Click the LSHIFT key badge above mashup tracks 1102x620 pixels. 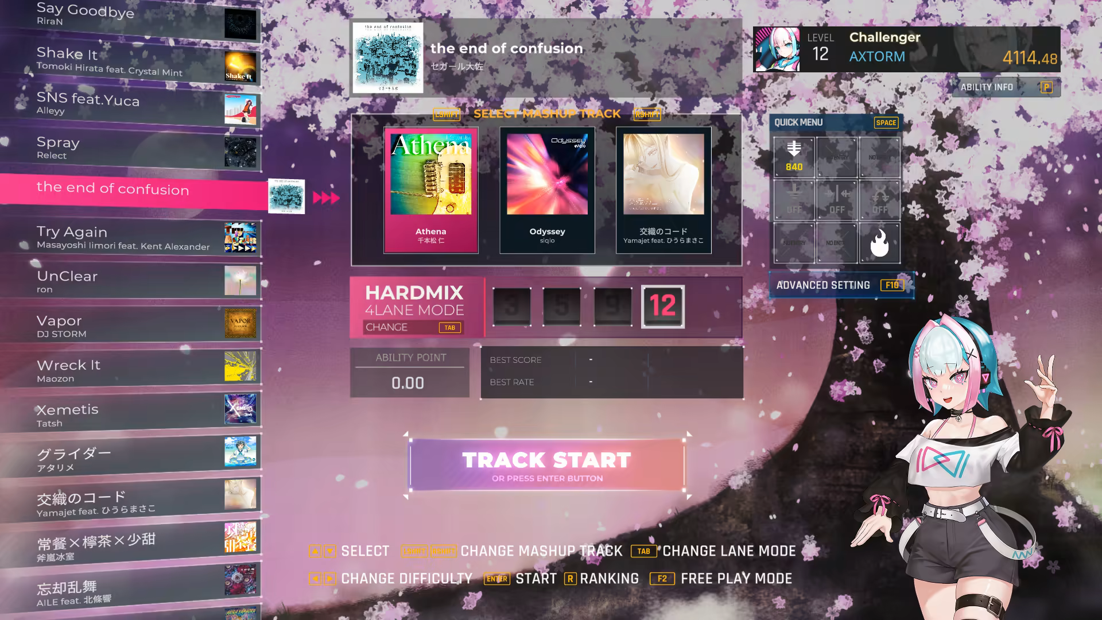[447, 114]
